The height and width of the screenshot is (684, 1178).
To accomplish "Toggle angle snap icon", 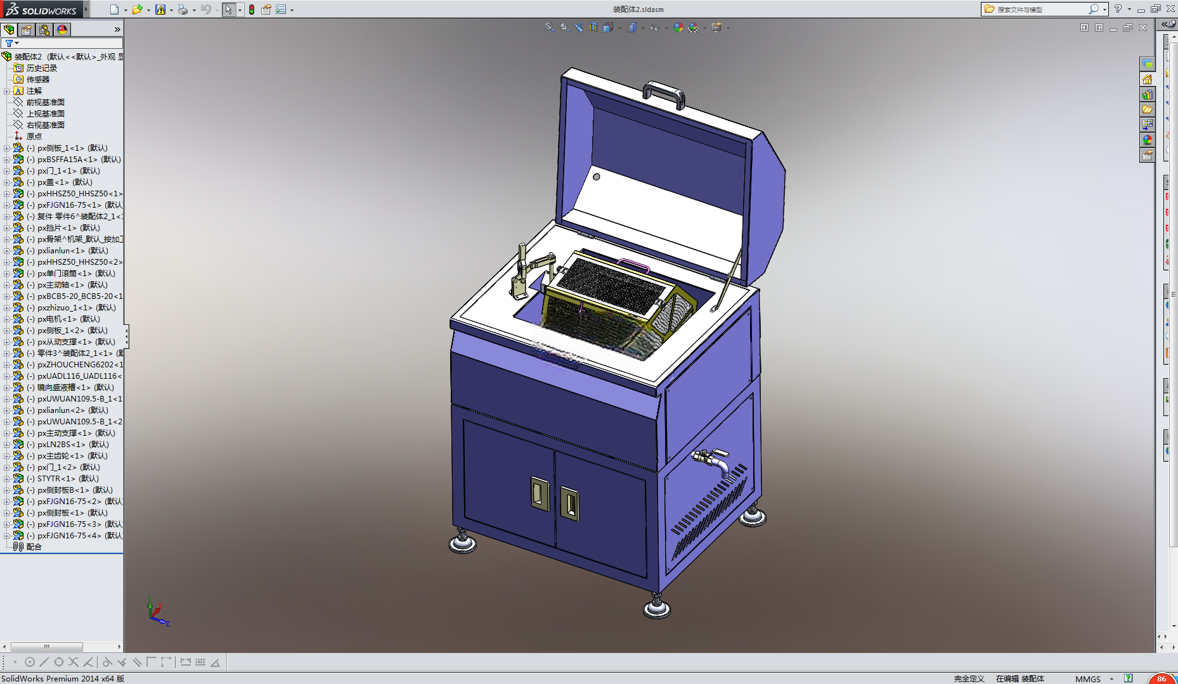I will (216, 662).
